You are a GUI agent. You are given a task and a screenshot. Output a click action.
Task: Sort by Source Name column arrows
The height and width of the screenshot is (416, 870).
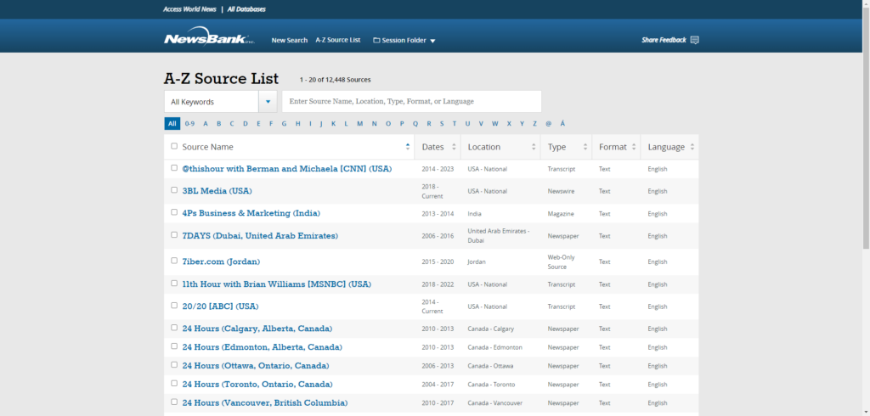click(409, 147)
